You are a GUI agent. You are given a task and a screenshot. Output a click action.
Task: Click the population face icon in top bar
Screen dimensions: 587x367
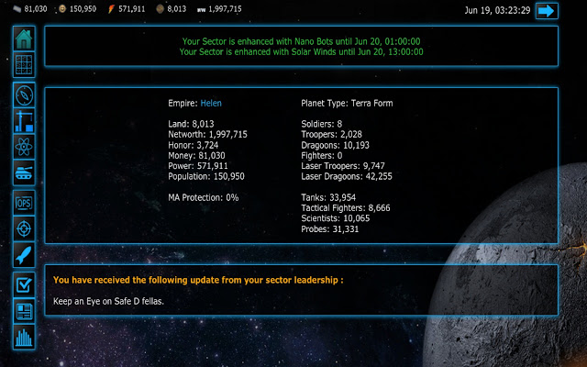pos(62,8)
